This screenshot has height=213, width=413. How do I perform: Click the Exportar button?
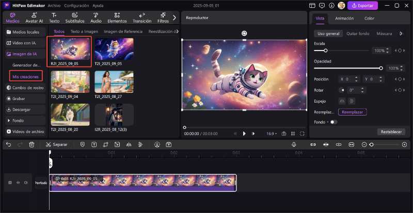click(x=362, y=5)
